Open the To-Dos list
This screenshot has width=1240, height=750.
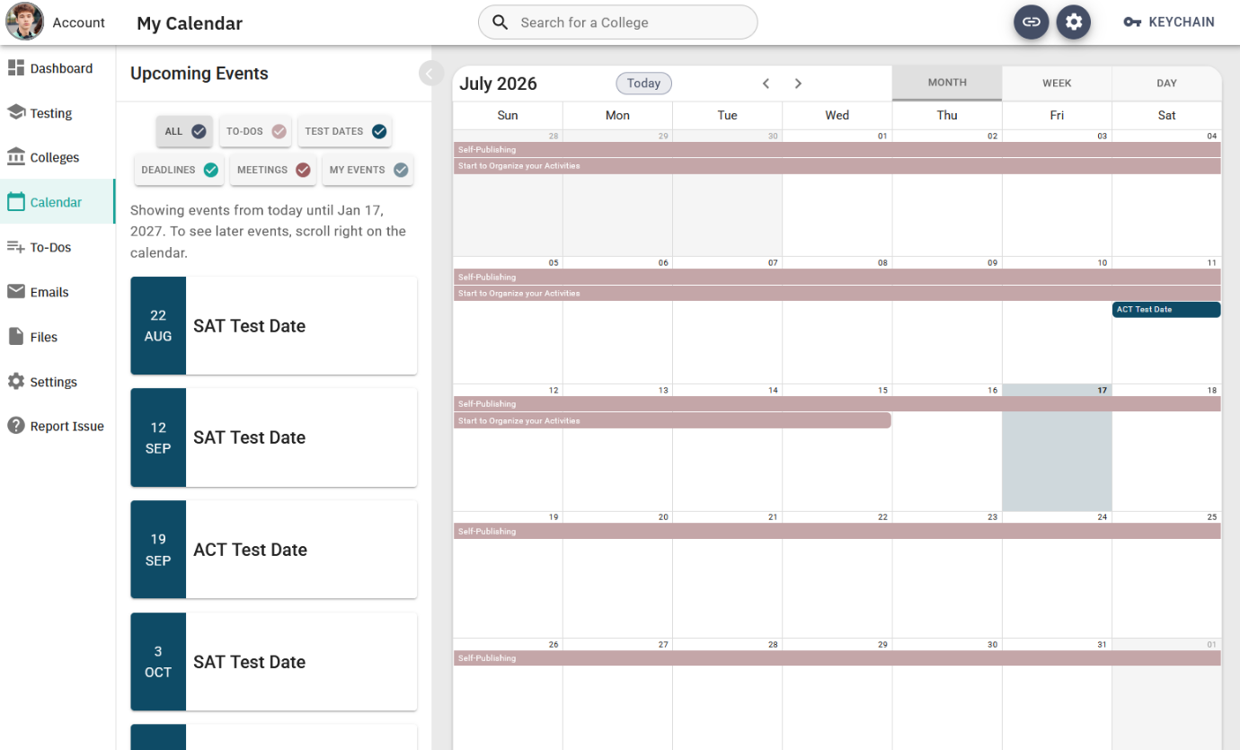[x=58, y=247]
